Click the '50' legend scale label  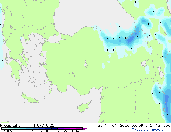click(x=84, y=131)
